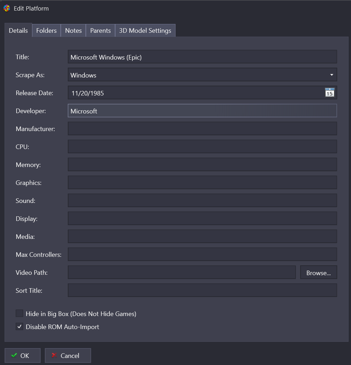Select the 3D Model Settings tab
Viewport: 351px width, 365px height.
click(x=145, y=31)
